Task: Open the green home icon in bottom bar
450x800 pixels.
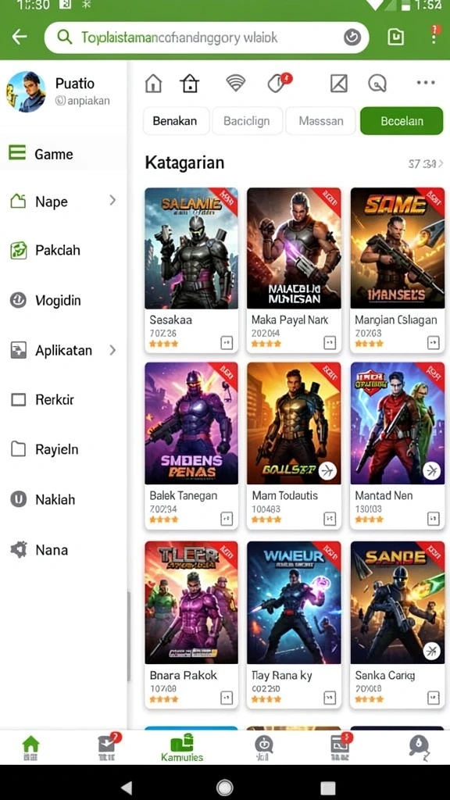Action: [31, 748]
